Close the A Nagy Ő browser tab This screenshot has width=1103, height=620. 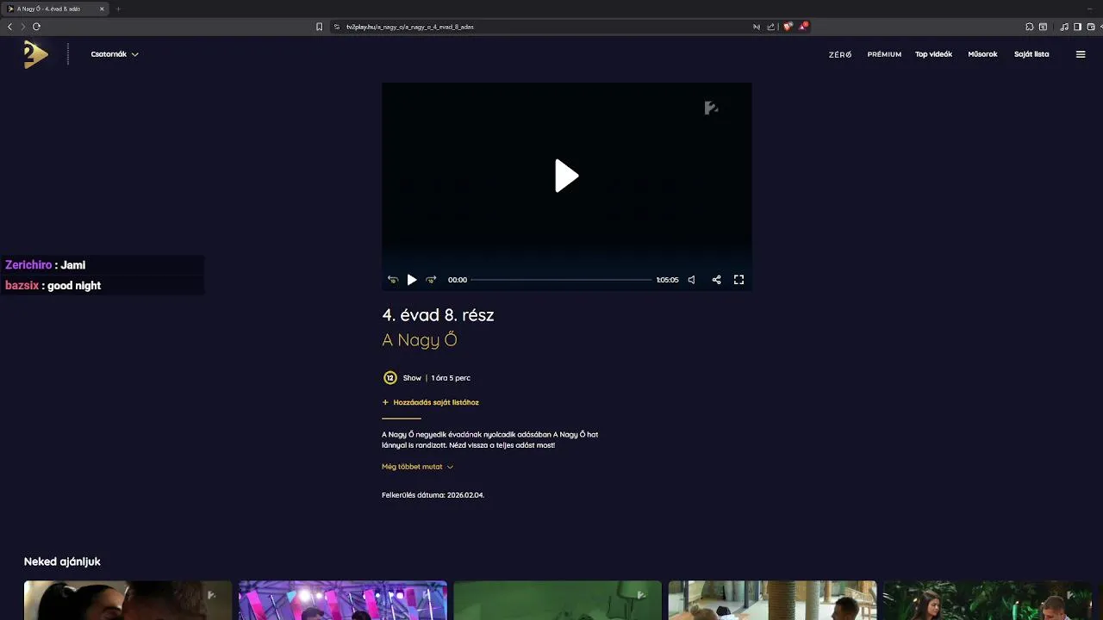[x=102, y=9]
